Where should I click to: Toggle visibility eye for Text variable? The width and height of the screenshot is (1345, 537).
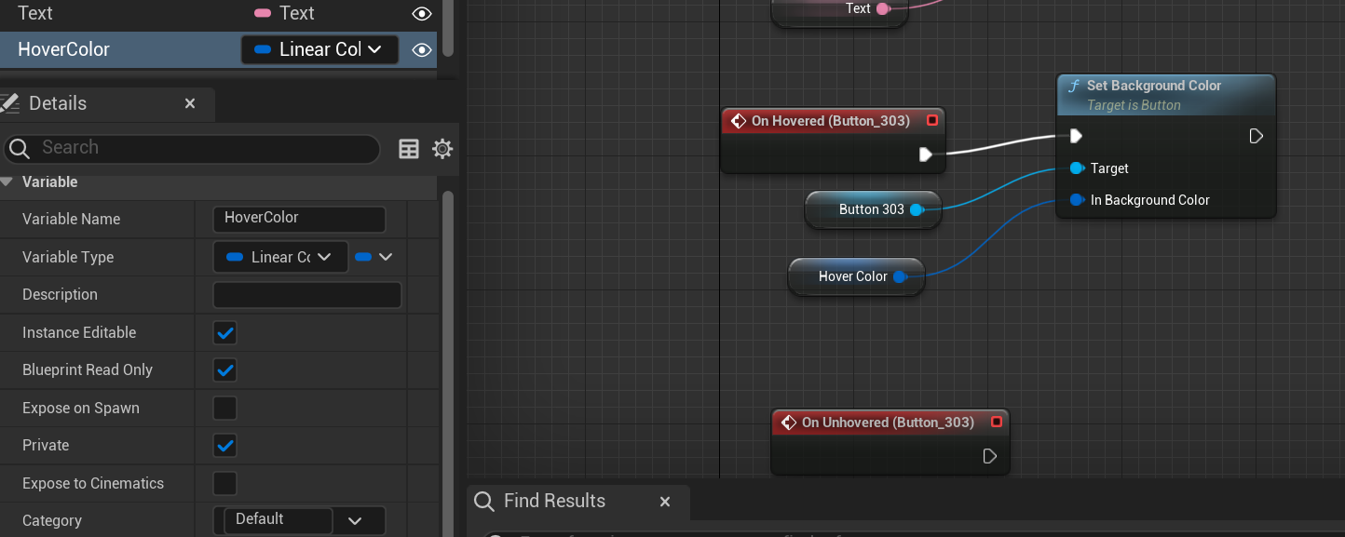[x=422, y=13]
